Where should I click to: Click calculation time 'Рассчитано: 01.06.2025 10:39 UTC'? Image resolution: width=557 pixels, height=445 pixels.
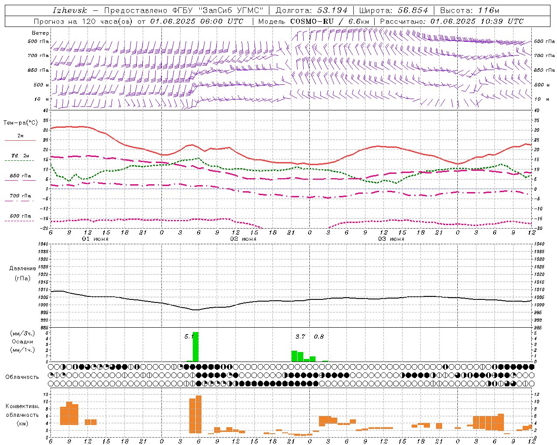pos(452,21)
